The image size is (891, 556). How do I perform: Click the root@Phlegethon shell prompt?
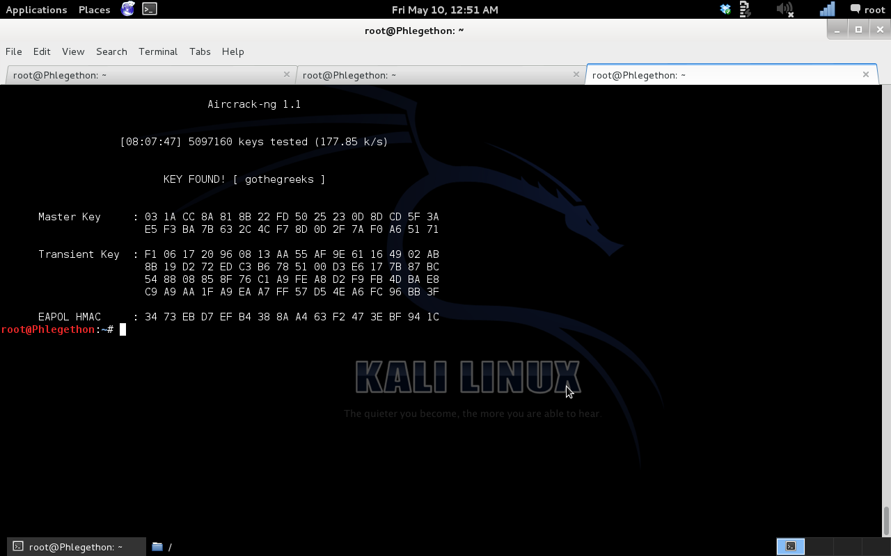pos(57,329)
